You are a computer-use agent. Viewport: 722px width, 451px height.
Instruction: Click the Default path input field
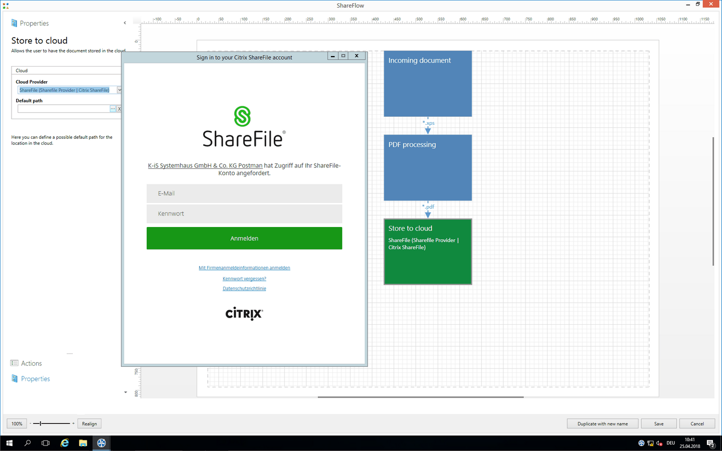click(64, 109)
